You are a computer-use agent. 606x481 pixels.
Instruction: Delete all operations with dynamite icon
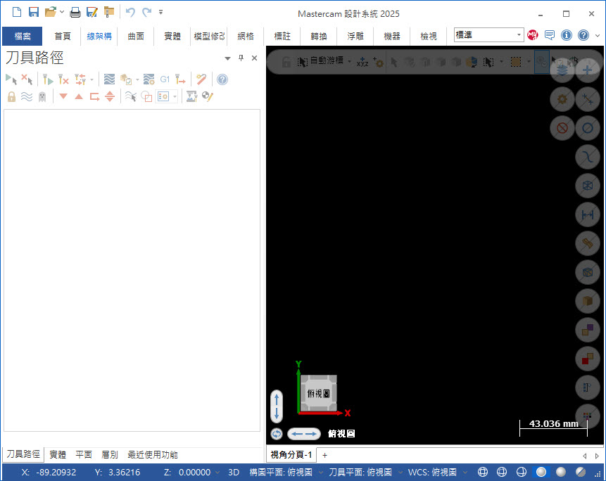click(x=201, y=79)
